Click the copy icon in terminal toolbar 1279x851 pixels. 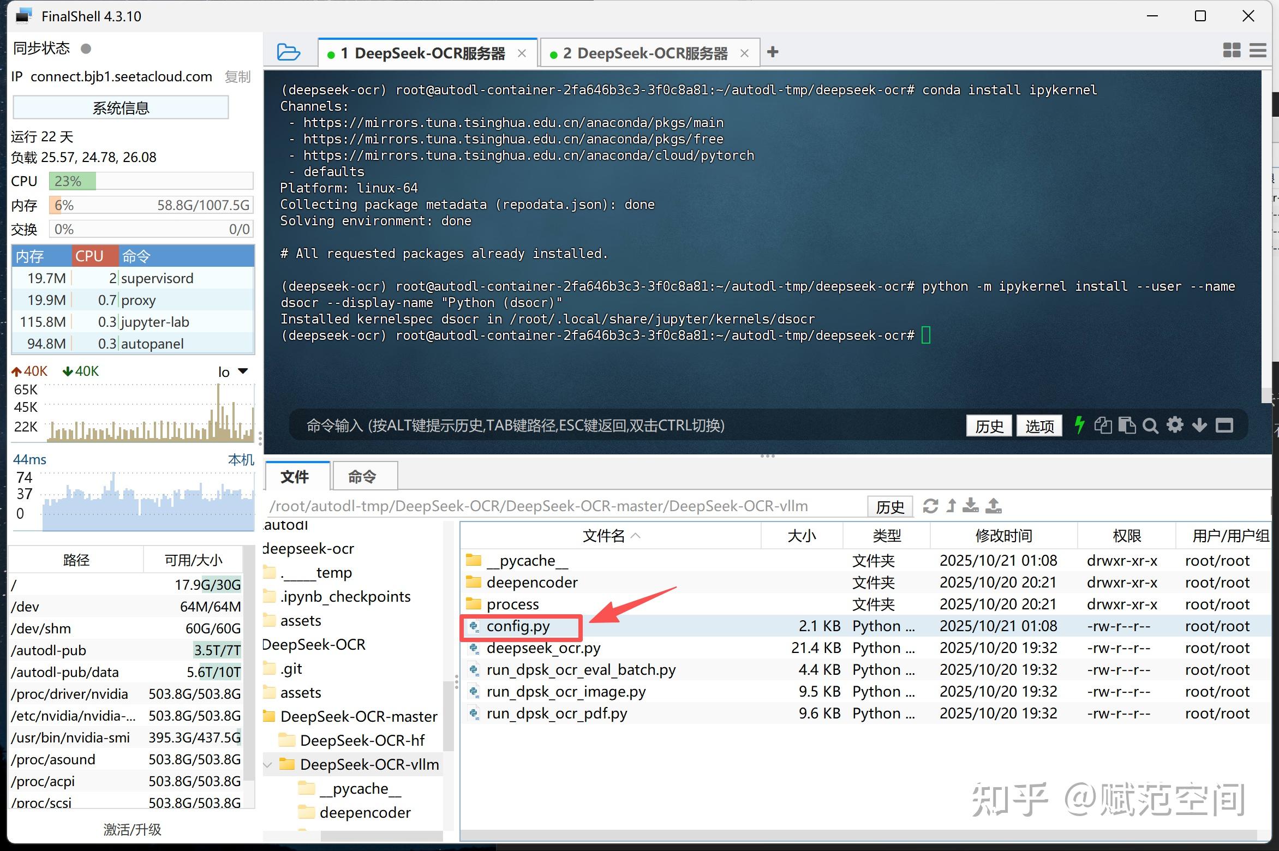[1103, 425]
